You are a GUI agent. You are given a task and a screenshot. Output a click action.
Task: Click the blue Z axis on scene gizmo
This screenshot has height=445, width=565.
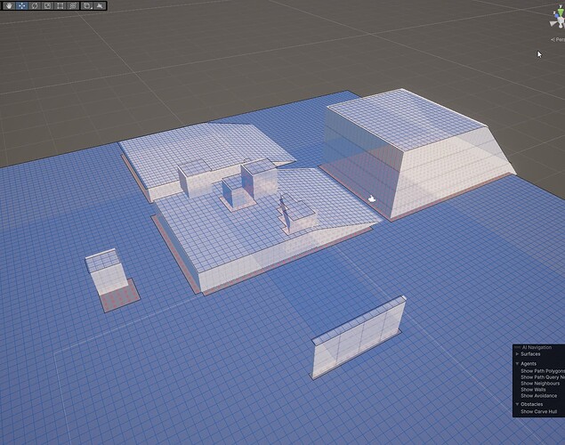[x=556, y=15]
